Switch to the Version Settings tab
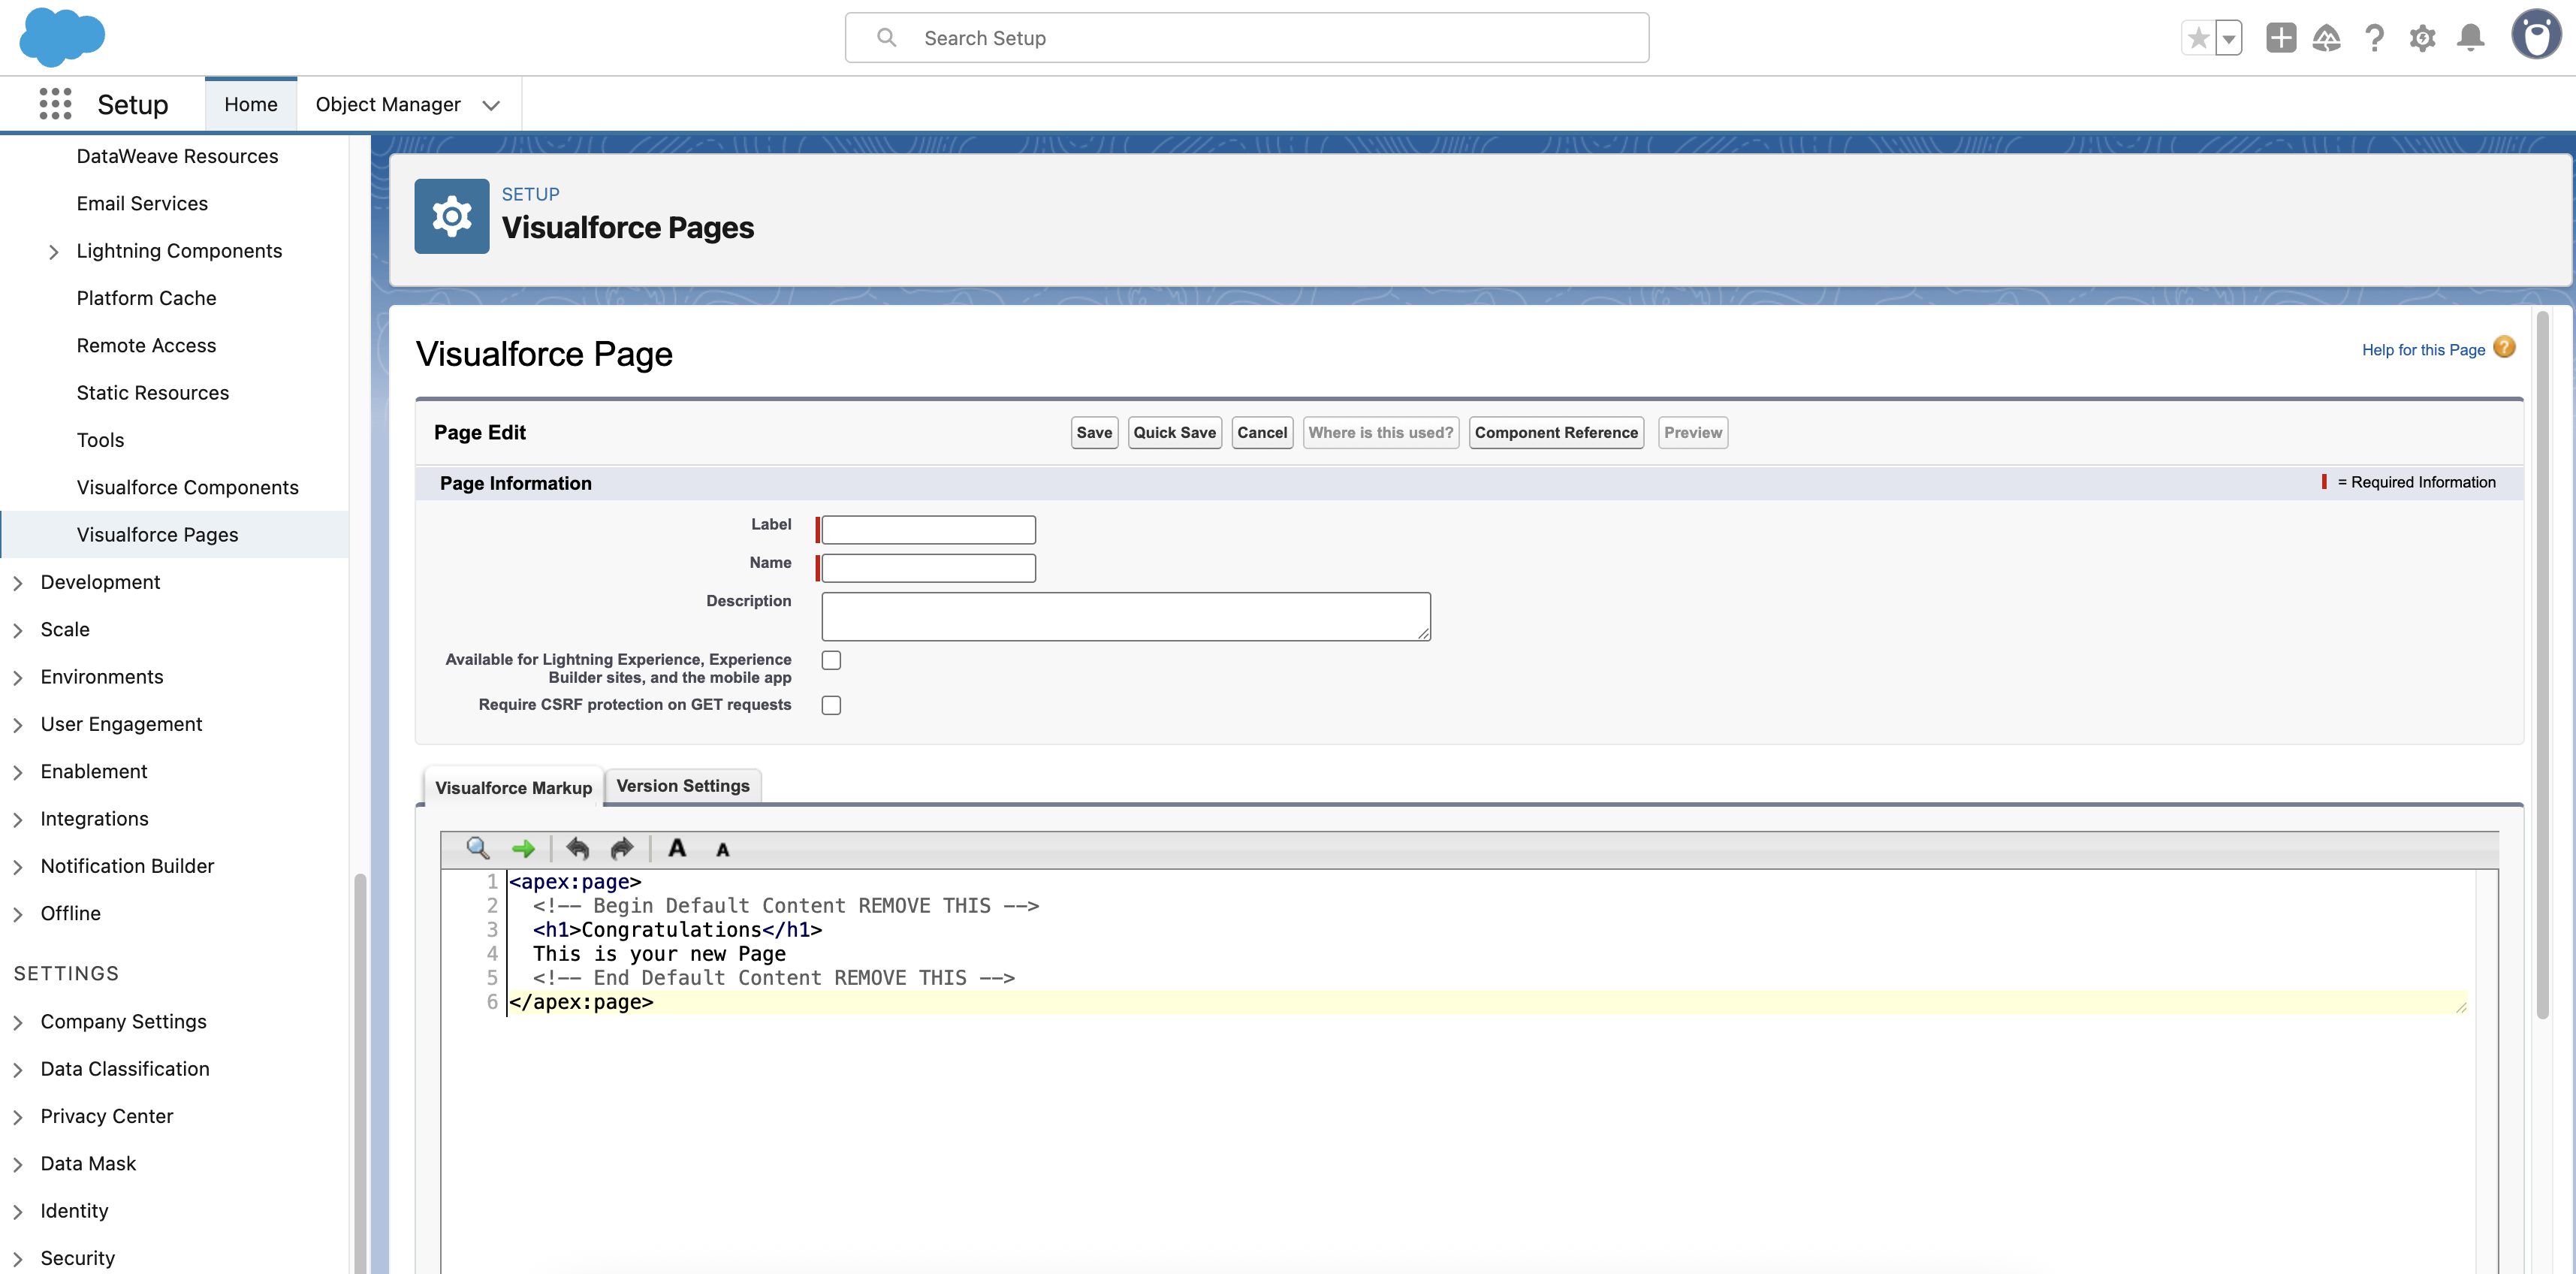The image size is (2576, 1274). pos(683,786)
